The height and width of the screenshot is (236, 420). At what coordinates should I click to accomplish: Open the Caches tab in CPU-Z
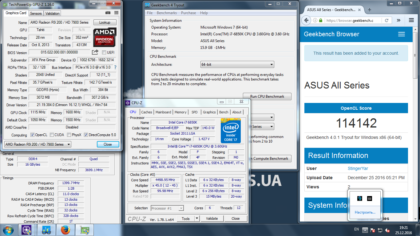[147, 112]
